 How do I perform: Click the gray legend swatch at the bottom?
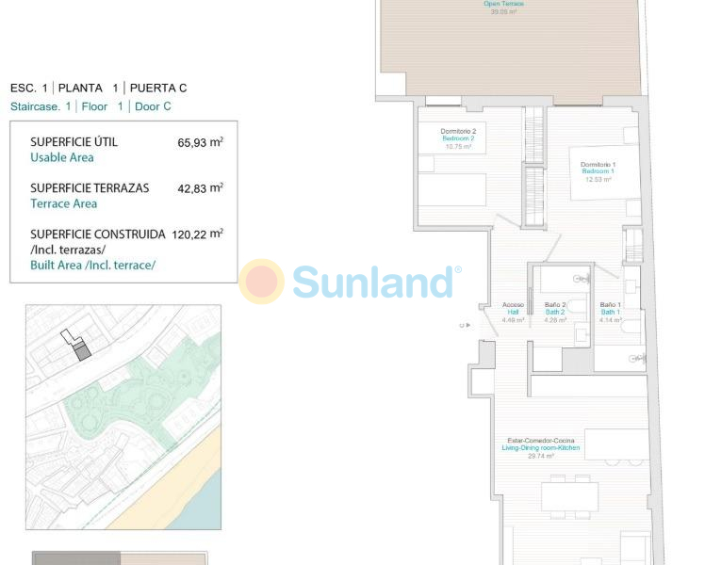pos(76,557)
